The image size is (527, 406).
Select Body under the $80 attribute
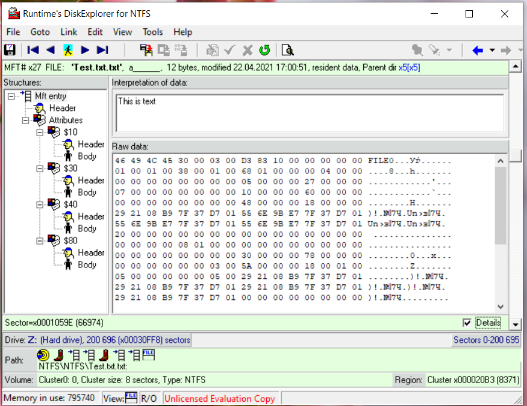pyautogui.click(x=87, y=264)
